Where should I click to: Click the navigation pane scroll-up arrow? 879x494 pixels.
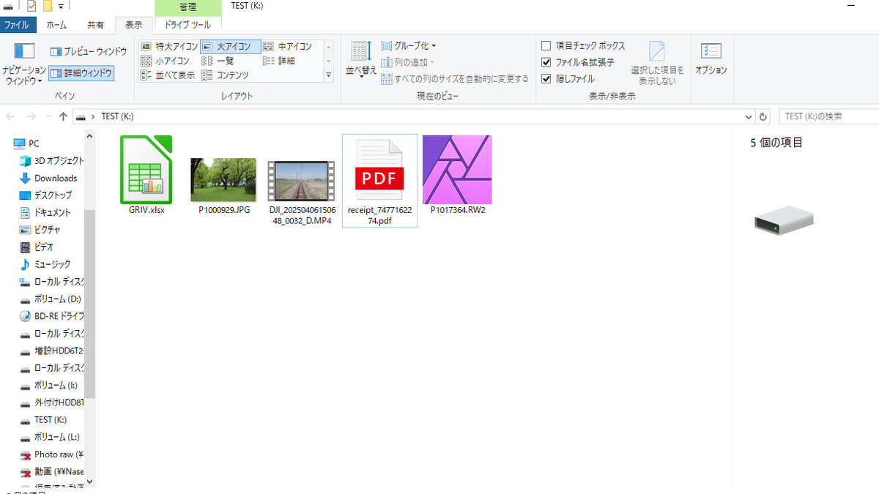pyautogui.click(x=90, y=136)
